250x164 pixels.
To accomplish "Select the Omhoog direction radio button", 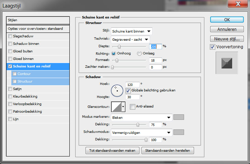I will tap(114, 53).
